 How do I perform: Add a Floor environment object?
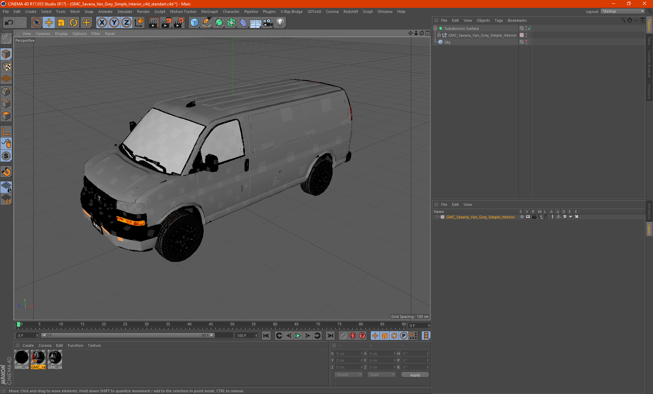tap(255, 22)
